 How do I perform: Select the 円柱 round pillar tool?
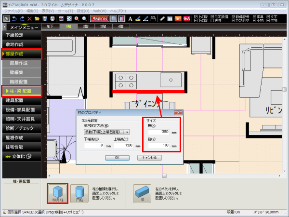[x=79, y=193]
